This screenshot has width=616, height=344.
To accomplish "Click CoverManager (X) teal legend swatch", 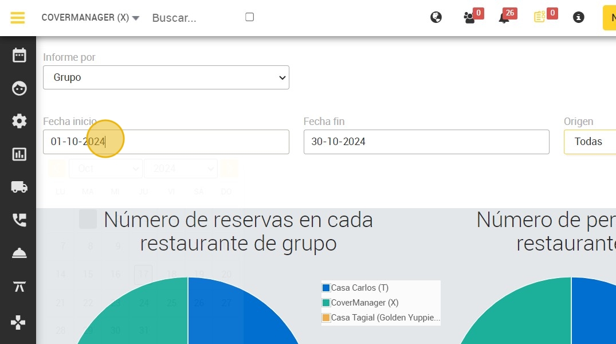I will [x=326, y=303].
